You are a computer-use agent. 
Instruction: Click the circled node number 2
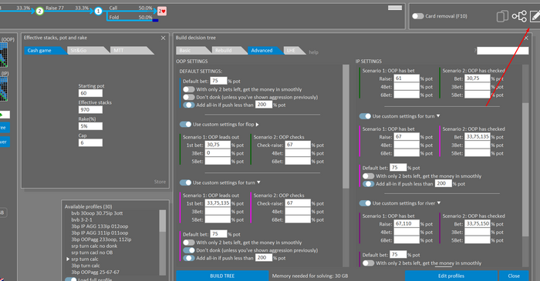(39, 11)
